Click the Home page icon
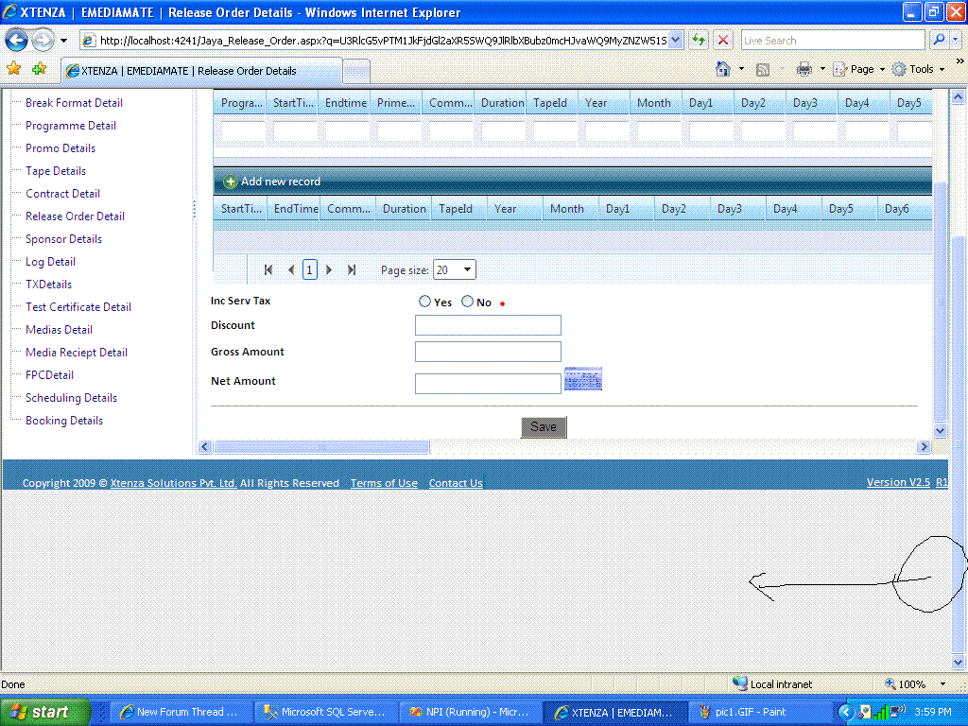This screenshot has height=726, width=968. 723,69
